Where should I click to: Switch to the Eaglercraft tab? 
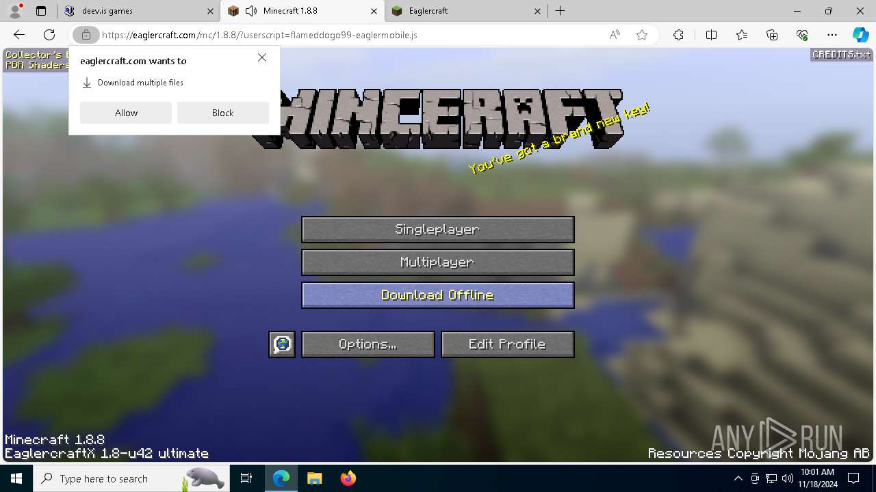point(465,11)
